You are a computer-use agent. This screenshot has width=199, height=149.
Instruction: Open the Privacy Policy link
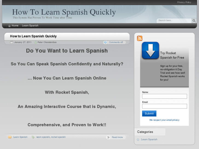(184, 2)
